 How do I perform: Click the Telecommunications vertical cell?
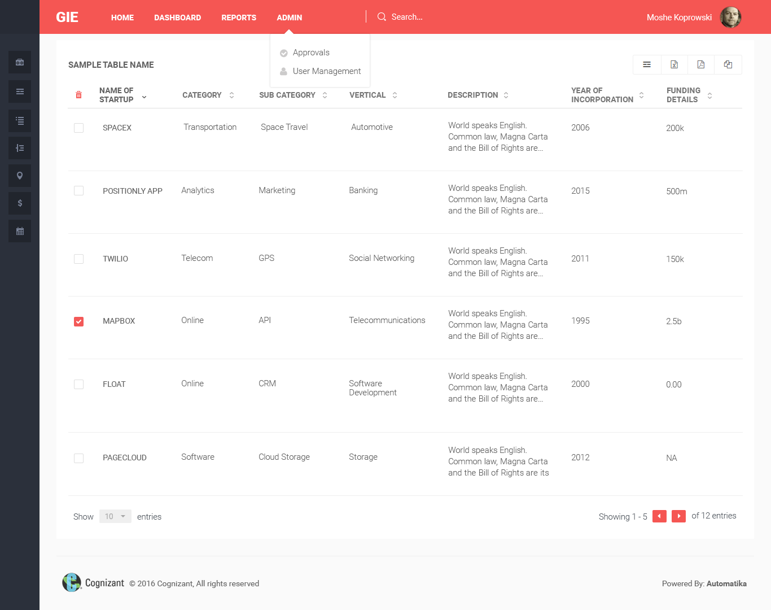387,320
